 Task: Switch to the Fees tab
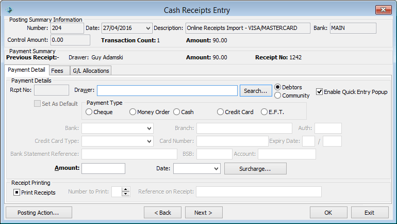(59, 71)
